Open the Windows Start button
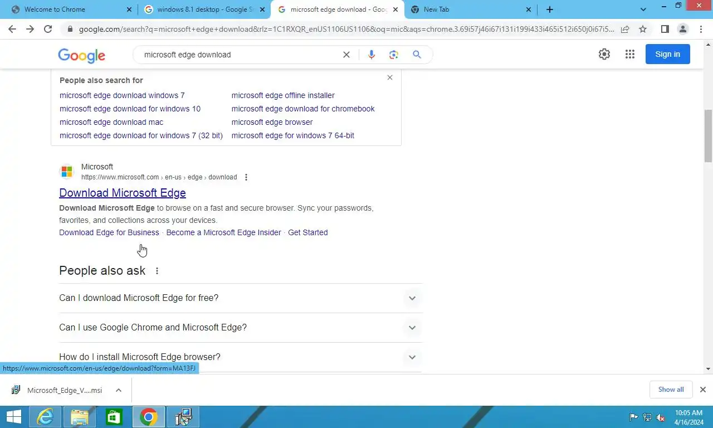This screenshot has height=428, width=713. 13,417
